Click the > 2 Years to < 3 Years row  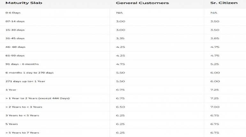click(123, 107)
